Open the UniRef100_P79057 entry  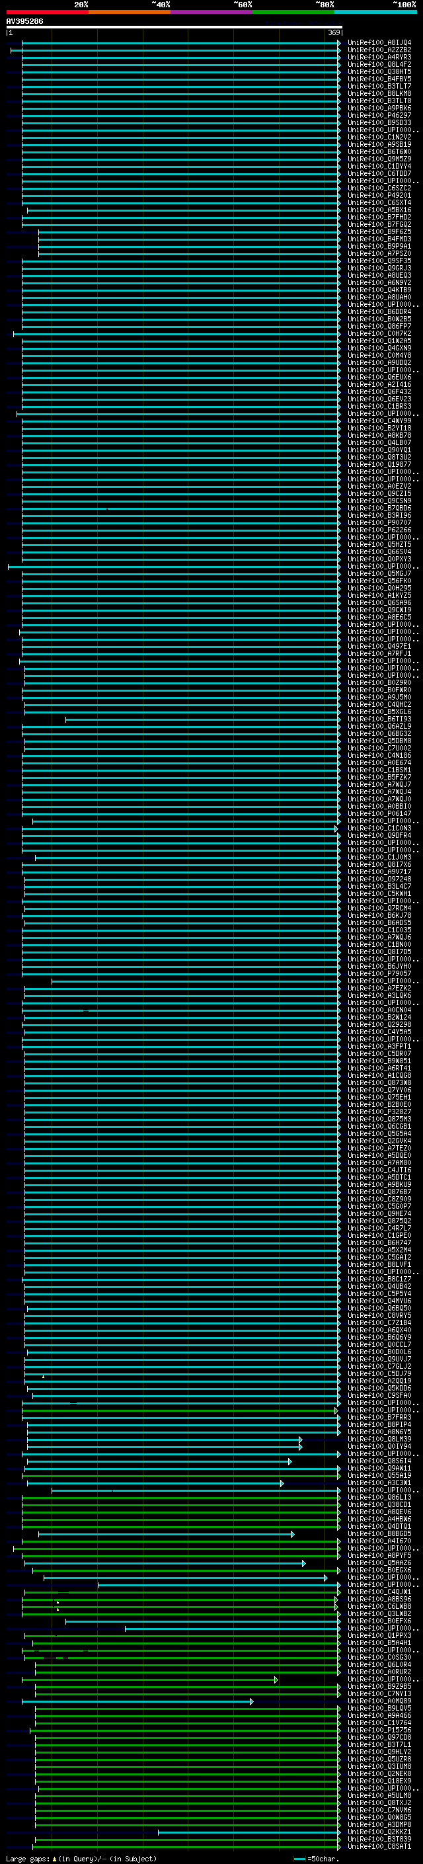coord(379,974)
